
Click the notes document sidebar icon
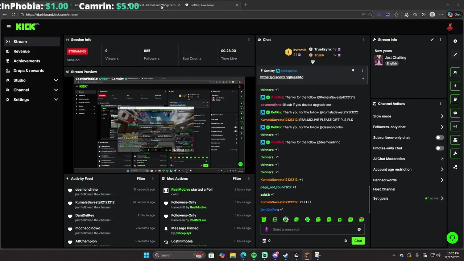(455, 99)
